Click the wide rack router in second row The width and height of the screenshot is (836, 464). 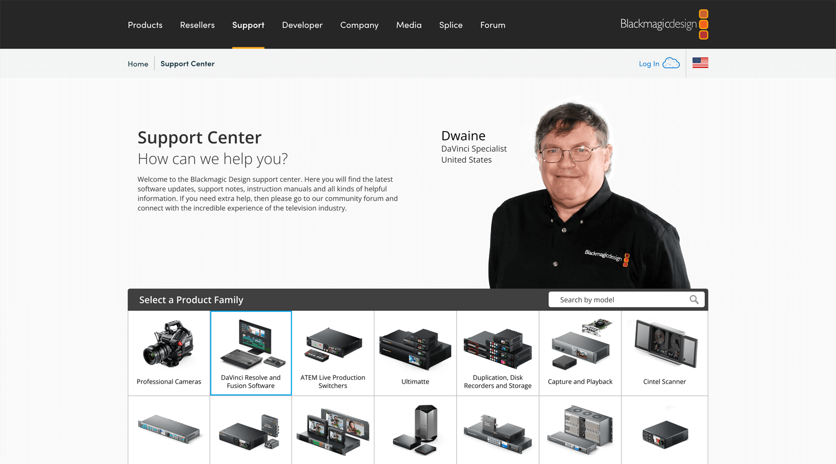[169, 430]
